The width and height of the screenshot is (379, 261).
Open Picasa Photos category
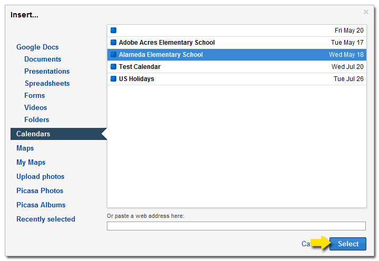pos(40,190)
